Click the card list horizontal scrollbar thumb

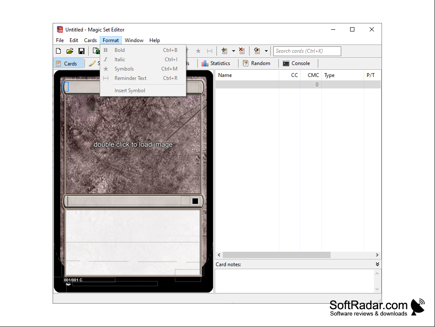coord(277,255)
